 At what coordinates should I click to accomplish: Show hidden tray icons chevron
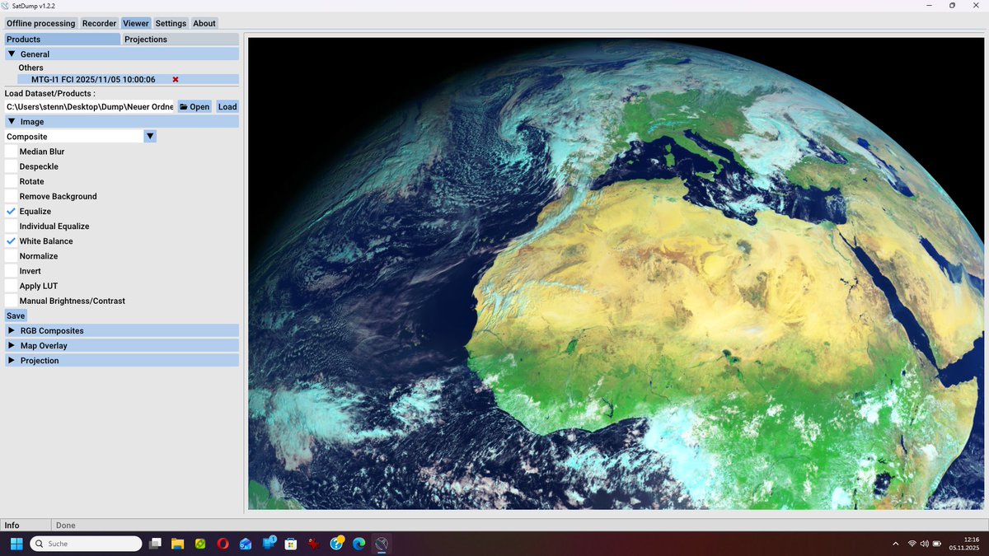896,544
